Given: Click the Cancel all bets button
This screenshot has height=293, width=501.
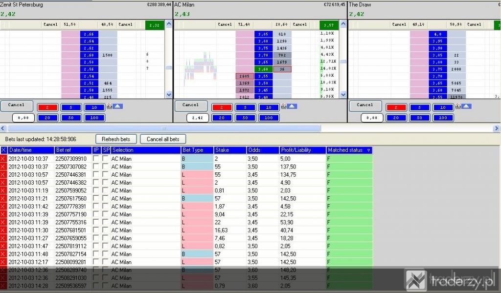Looking at the screenshot, I should pyautogui.click(x=163, y=139).
